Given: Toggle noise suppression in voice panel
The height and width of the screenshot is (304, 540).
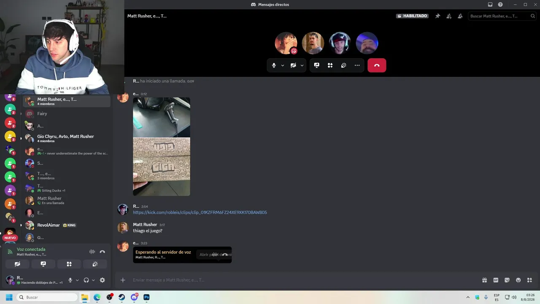Looking at the screenshot, I should pos(92,252).
